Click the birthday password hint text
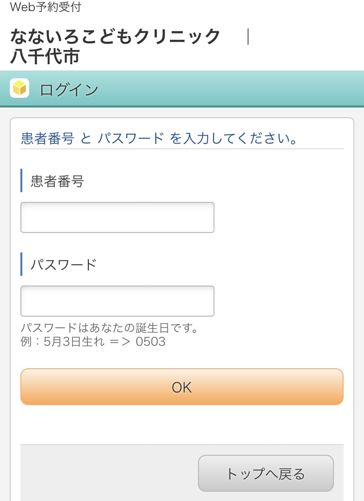Screen dimensions: 364x501 [x=110, y=328]
